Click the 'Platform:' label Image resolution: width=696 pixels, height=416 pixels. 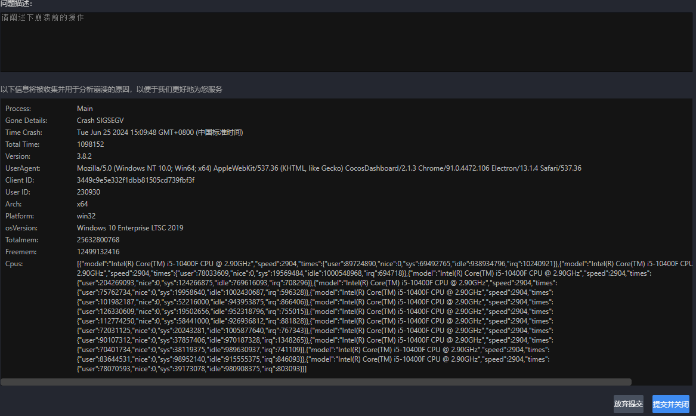(x=20, y=216)
